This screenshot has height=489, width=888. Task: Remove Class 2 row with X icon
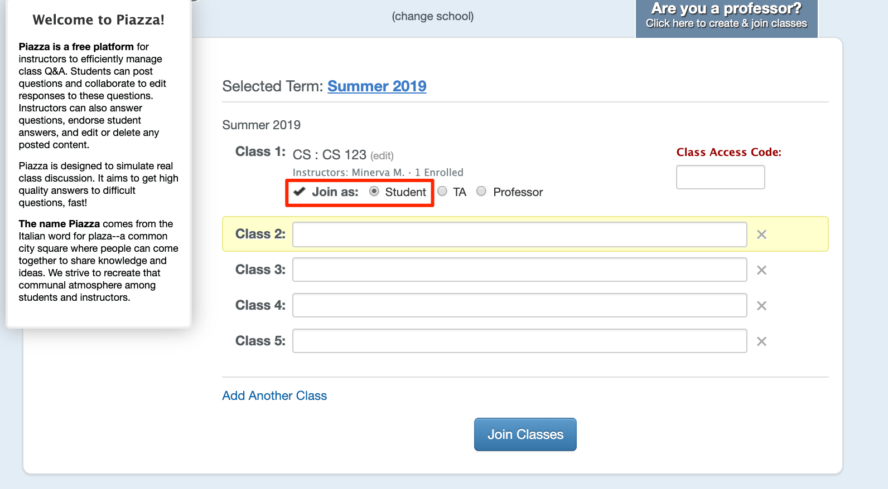coord(761,234)
